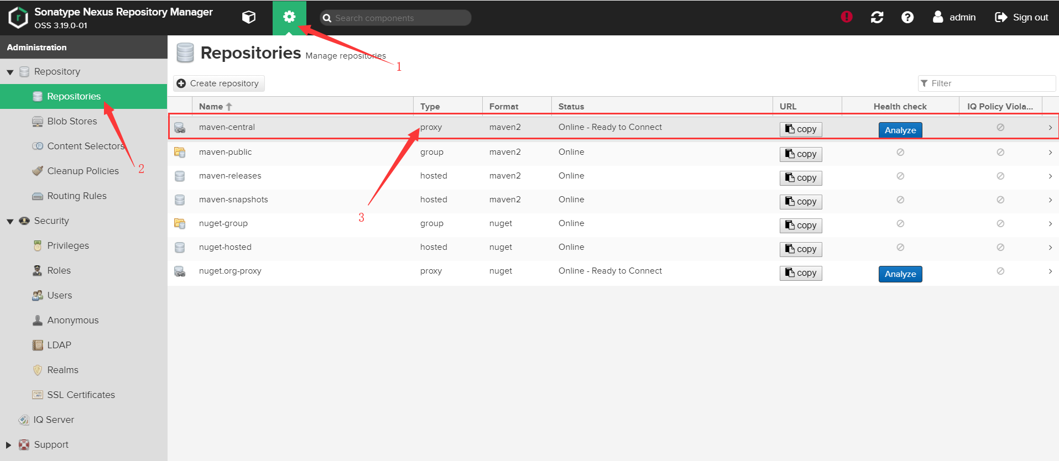
Task: Focus the Search components field
Action: 395,18
